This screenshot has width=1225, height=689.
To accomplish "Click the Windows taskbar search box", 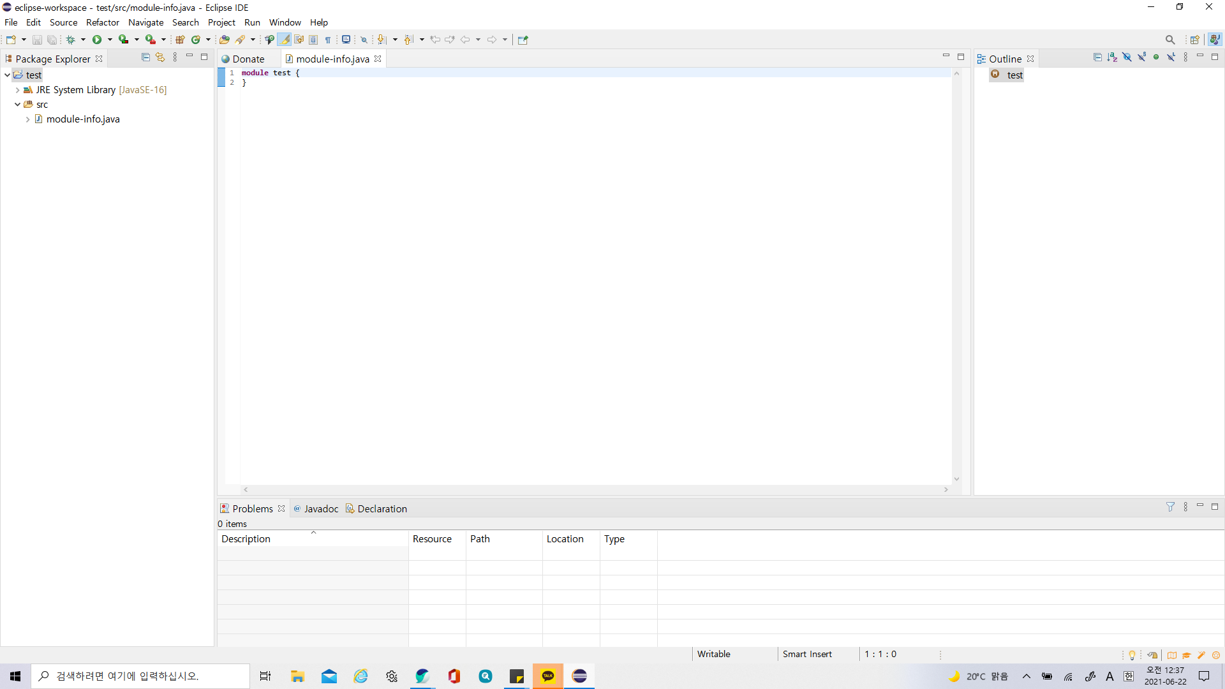I will click(140, 676).
